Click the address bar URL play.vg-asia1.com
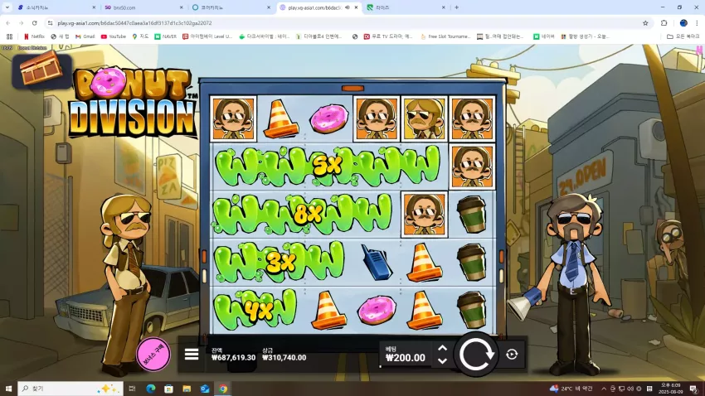705x396 pixels. pos(134,23)
